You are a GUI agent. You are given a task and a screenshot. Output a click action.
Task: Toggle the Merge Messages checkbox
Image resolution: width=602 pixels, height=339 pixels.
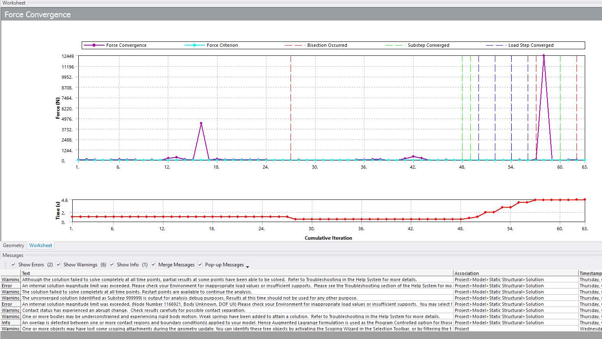pyautogui.click(x=153, y=265)
